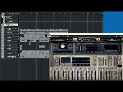Adjust the upper Pitch knob
The image size is (123, 92).
pyautogui.click(x=77, y=46)
